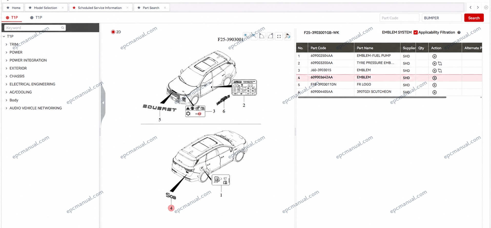
Task: Go to next tabs with right arrow
Action: (478, 7)
